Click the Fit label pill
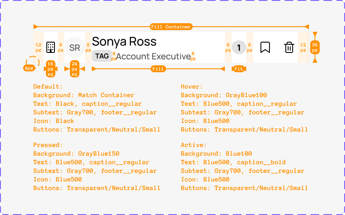345x215 pixels. 239,69
